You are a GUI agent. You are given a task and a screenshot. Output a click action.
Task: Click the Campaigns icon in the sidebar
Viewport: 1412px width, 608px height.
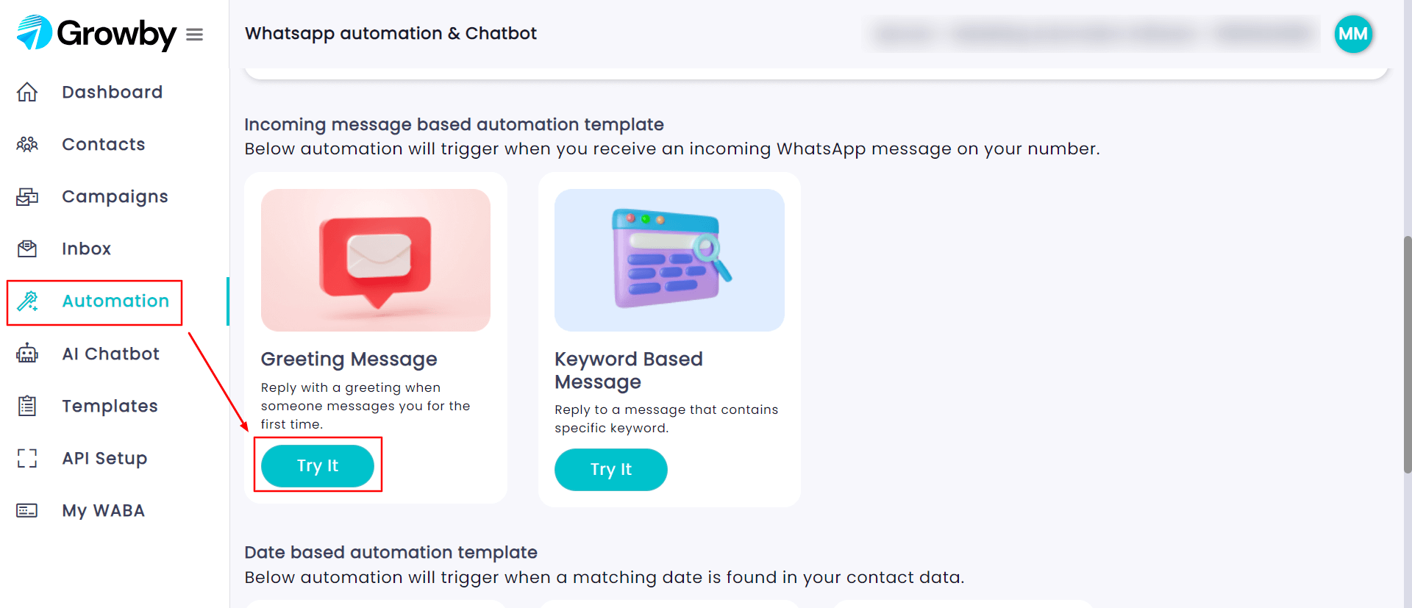click(x=27, y=196)
